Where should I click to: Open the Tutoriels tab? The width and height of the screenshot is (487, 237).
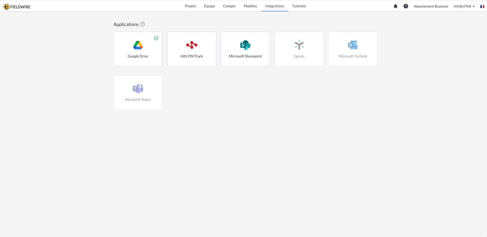[x=299, y=6]
